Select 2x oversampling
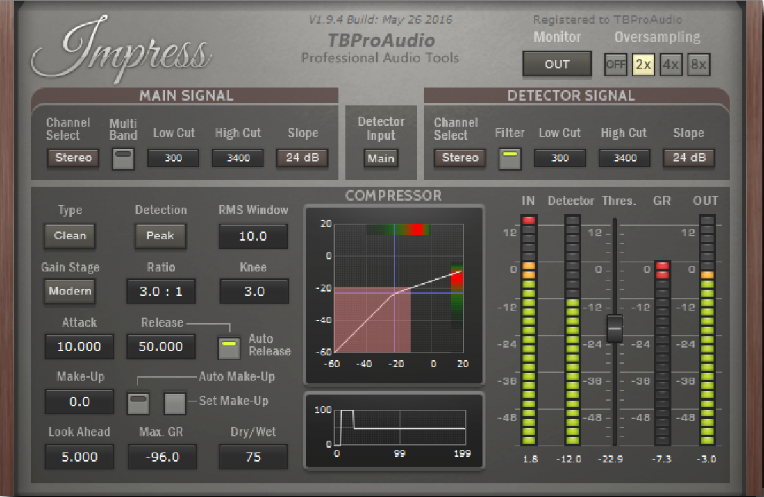 coord(643,65)
